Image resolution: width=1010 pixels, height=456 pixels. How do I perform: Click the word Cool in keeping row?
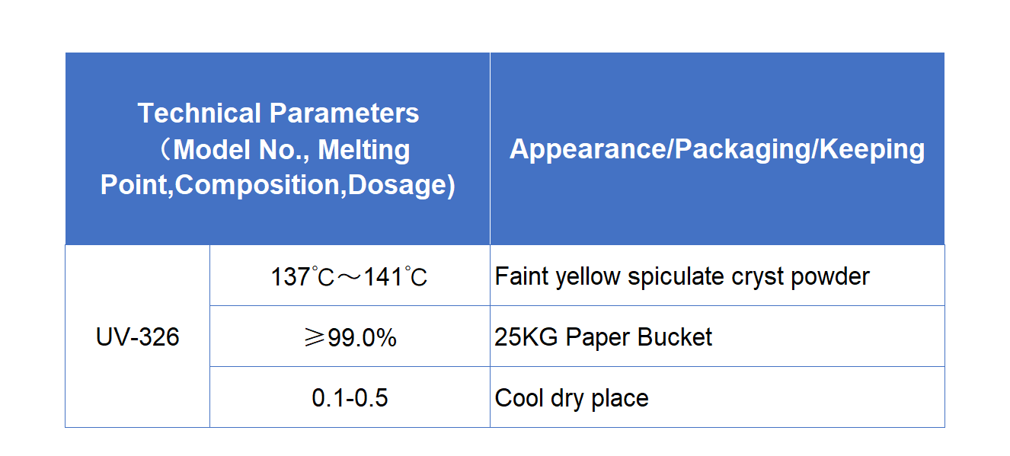517,397
